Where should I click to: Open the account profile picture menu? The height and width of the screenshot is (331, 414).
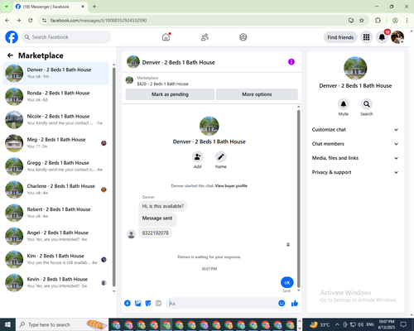point(397,37)
